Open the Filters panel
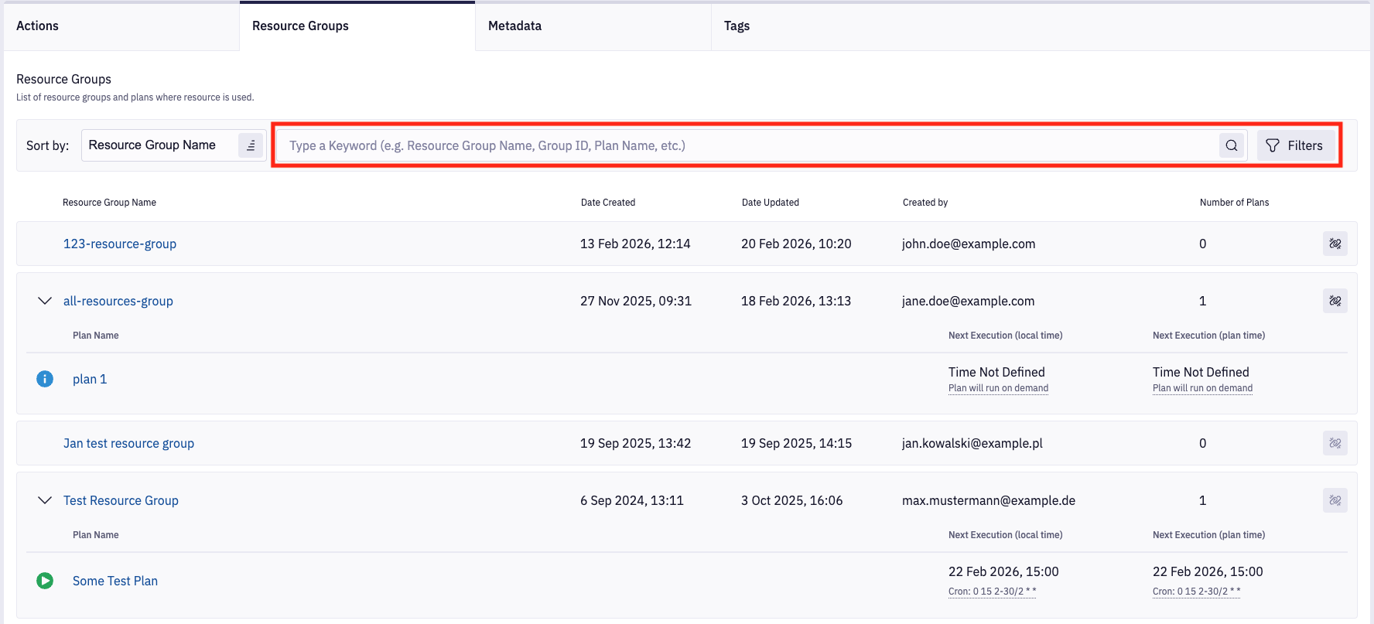Viewport: 1374px width, 624px height. [x=1295, y=145]
